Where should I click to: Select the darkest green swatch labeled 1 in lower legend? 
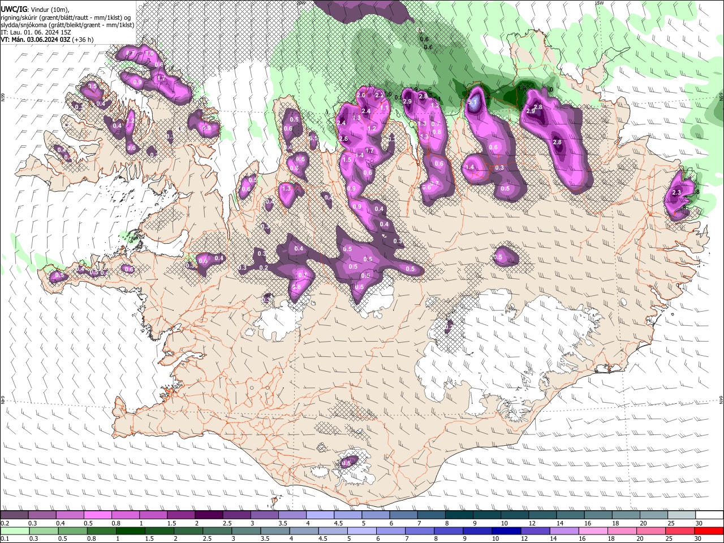coord(130,531)
